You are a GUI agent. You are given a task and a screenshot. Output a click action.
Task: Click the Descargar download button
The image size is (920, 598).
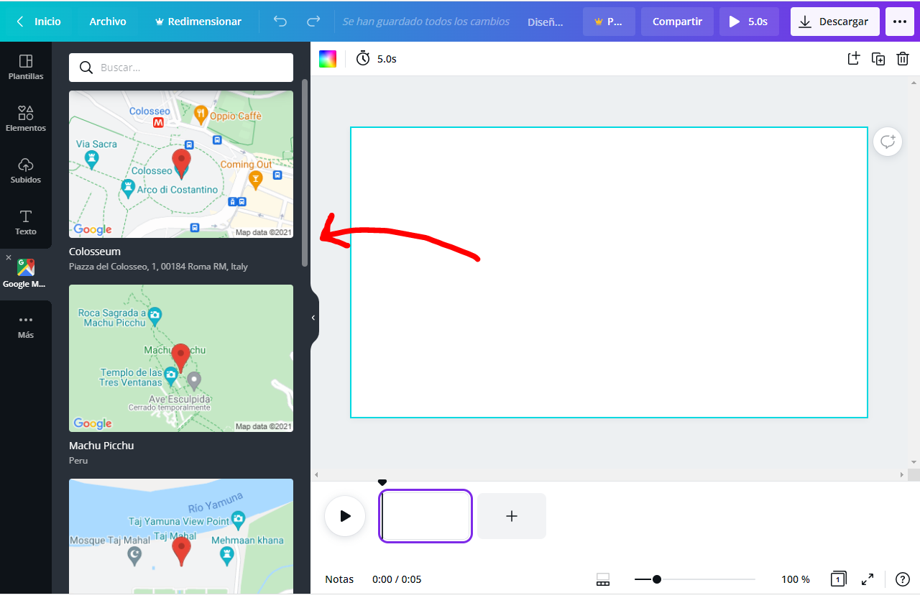tap(835, 22)
